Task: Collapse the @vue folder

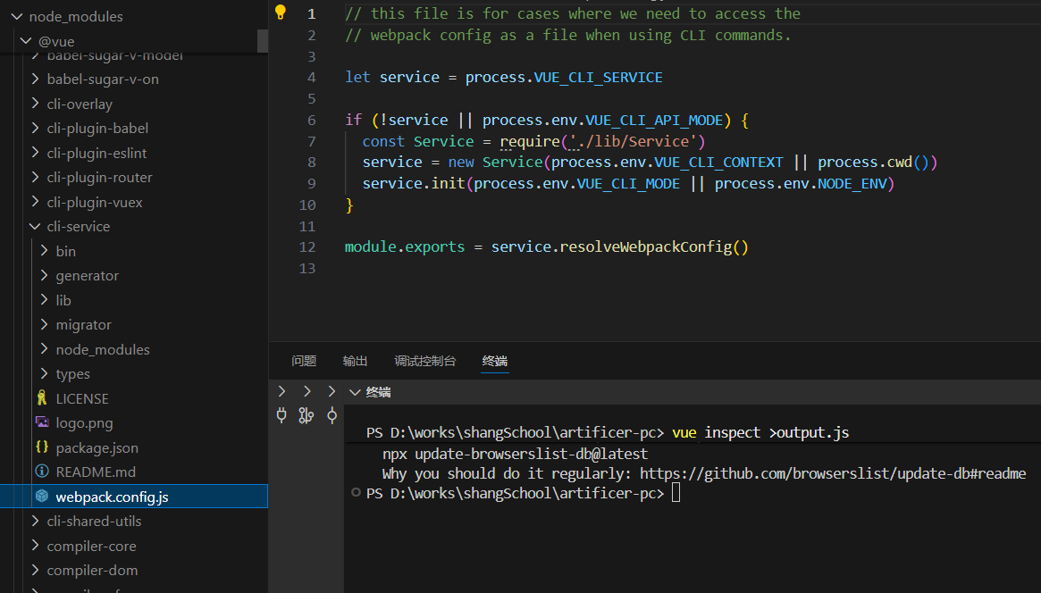Action: [26, 40]
